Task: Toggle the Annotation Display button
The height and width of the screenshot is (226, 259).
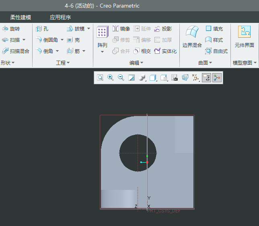Action: click(x=206, y=77)
